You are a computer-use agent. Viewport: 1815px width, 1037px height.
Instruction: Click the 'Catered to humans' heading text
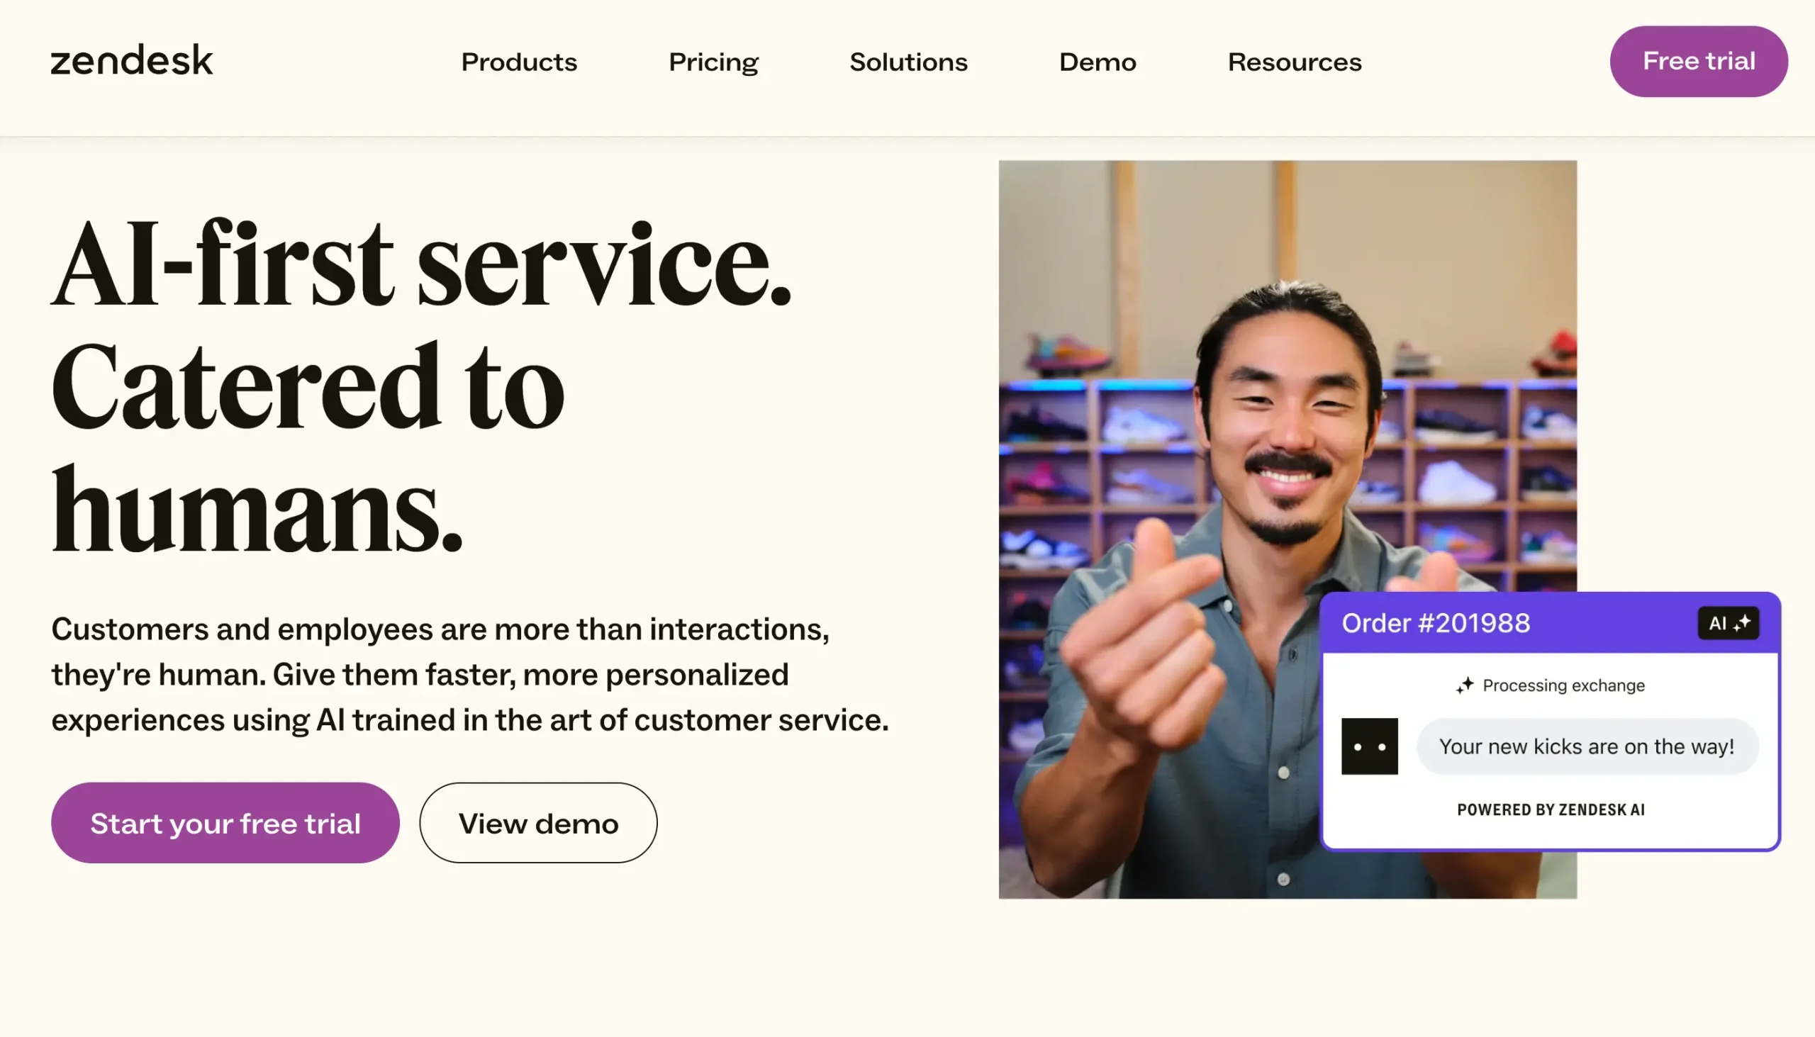[x=306, y=449]
